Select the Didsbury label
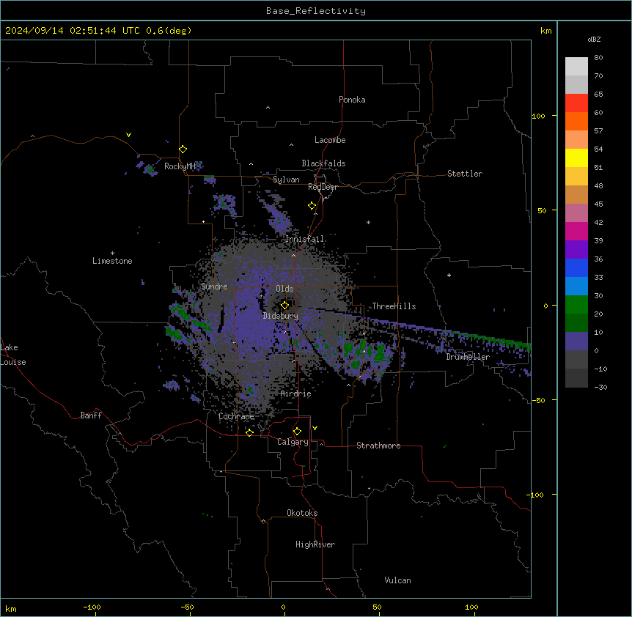The width and height of the screenshot is (632, 617). (x=281, y=316)
